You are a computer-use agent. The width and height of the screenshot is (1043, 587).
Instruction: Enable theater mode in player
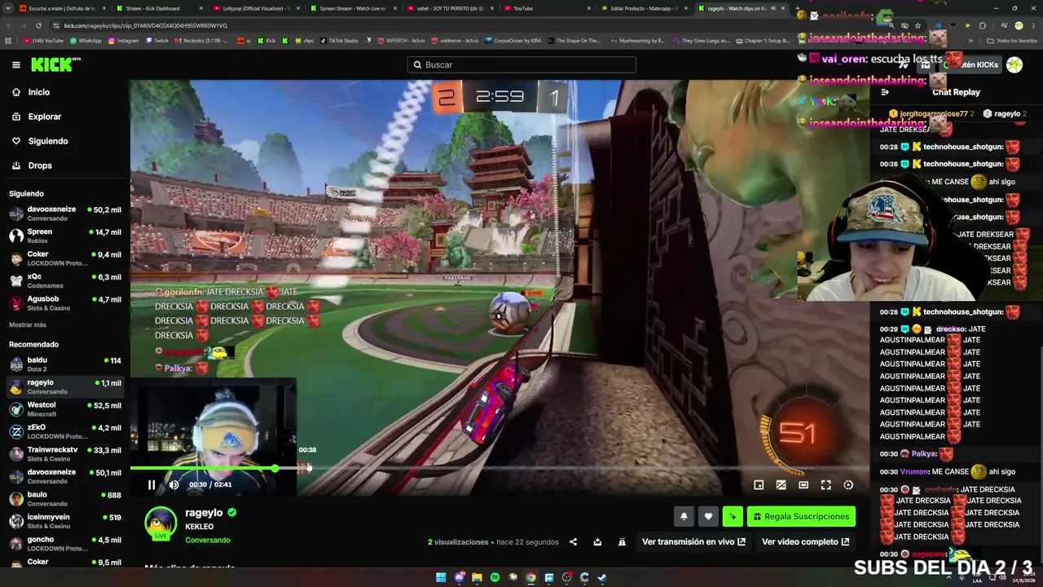tap(803, 485)
